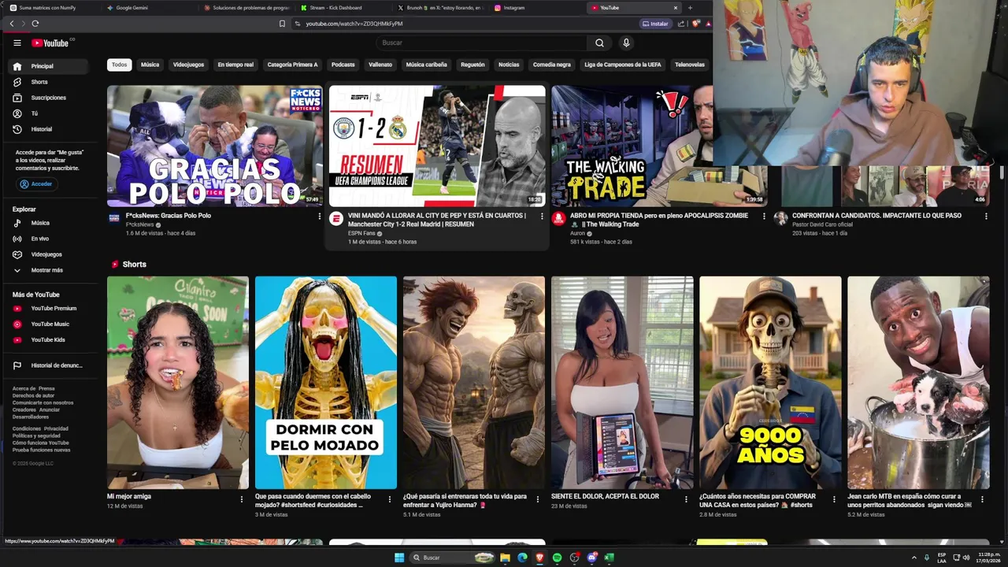Image resolution: width=1008 pixels, height=567 pixels.
Task: Open options menu for Yujiro Hanma short
Action: 538,498
